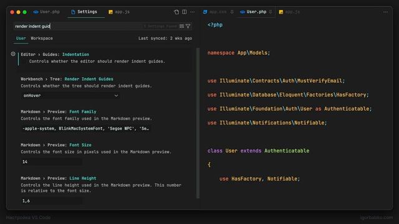399x224 pixels.
Task: Click class User extends Authenticatable line
Action: 258,151
